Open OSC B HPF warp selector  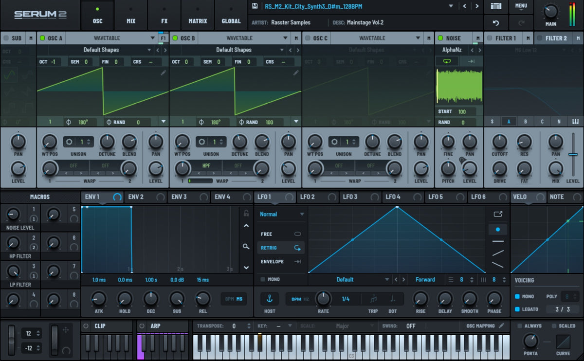[206, 165]
